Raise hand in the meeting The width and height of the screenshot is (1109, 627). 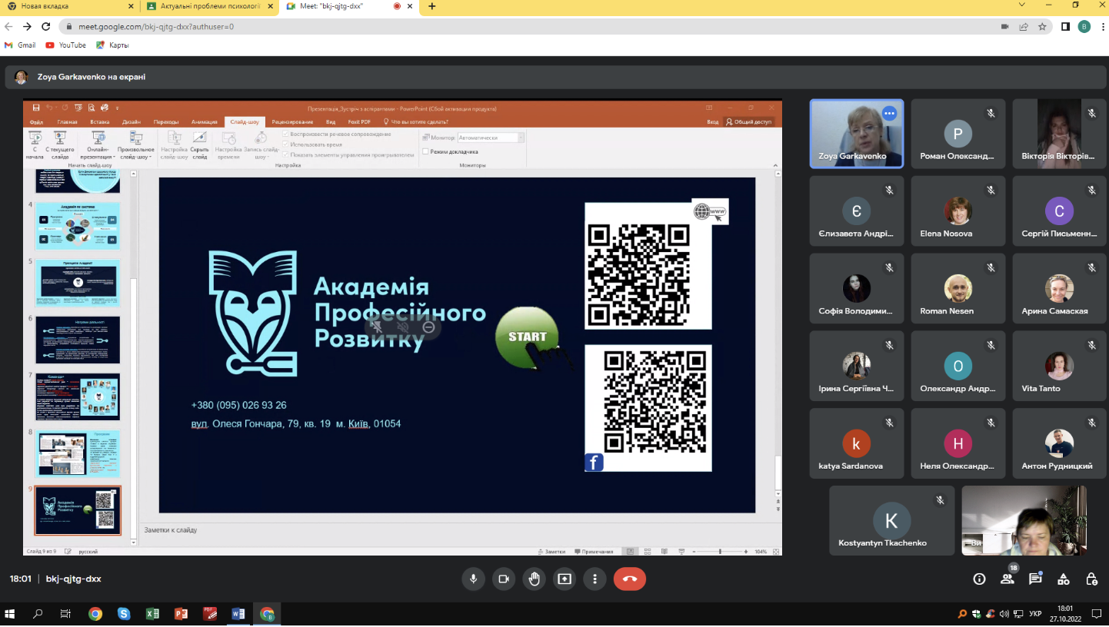click(534, 579)
